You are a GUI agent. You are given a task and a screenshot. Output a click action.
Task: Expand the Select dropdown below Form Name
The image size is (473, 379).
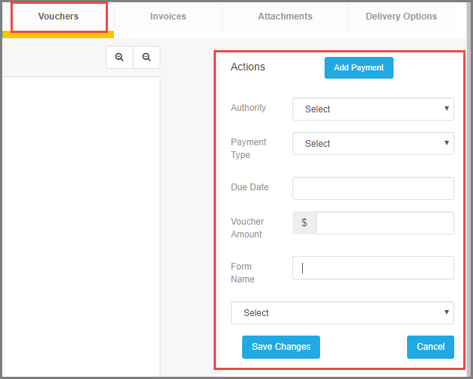[x=343, y=312]
